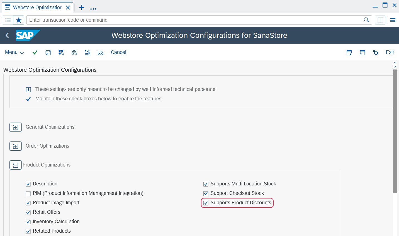Collapse the Product Optimizations section
This screenshot has height=236, width=399.
[16, 165]
